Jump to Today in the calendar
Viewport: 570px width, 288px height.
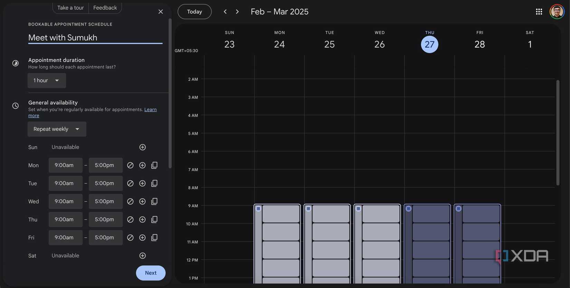194,12
